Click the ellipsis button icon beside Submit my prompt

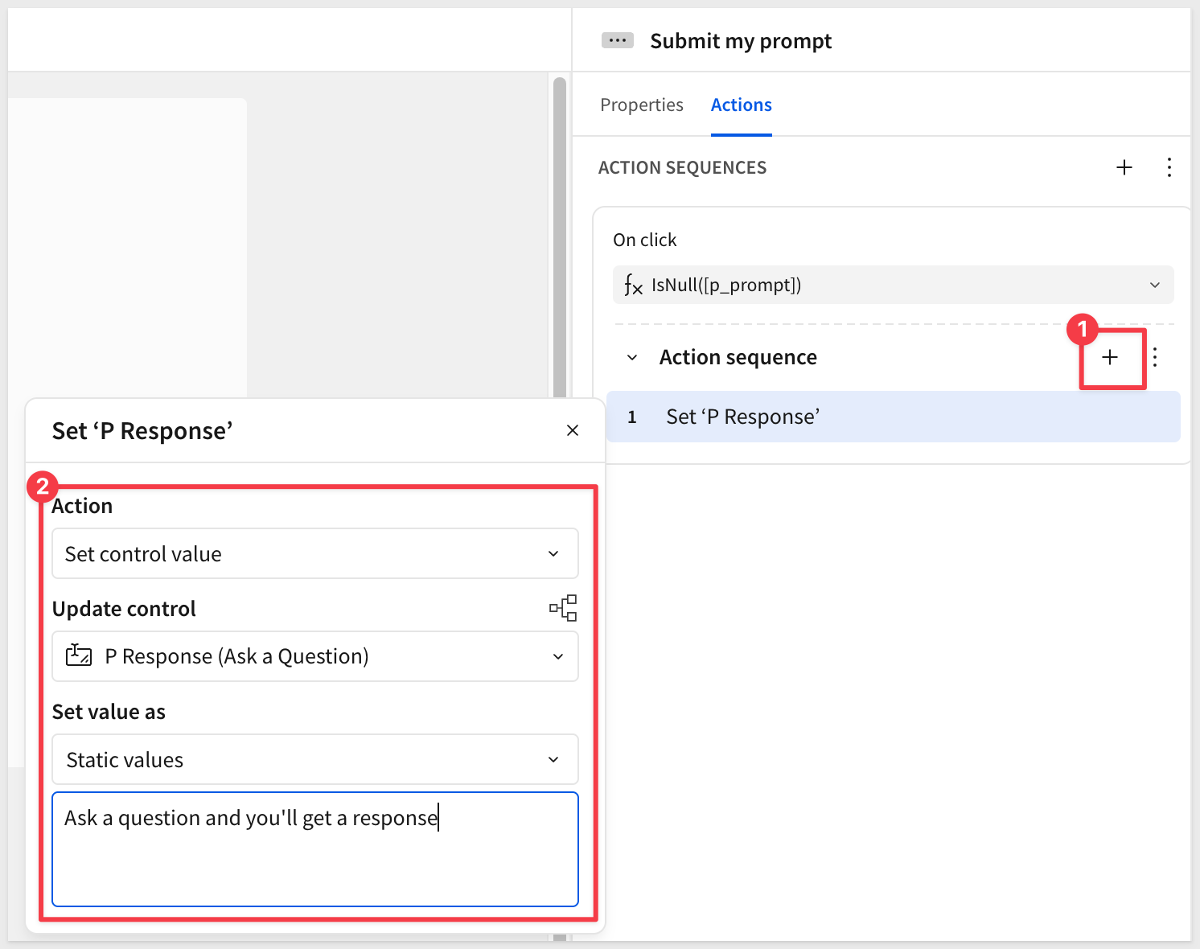tap(617, 40)
